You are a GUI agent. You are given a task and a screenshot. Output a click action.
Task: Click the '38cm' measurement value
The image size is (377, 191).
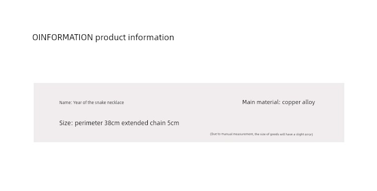point(112,123)
